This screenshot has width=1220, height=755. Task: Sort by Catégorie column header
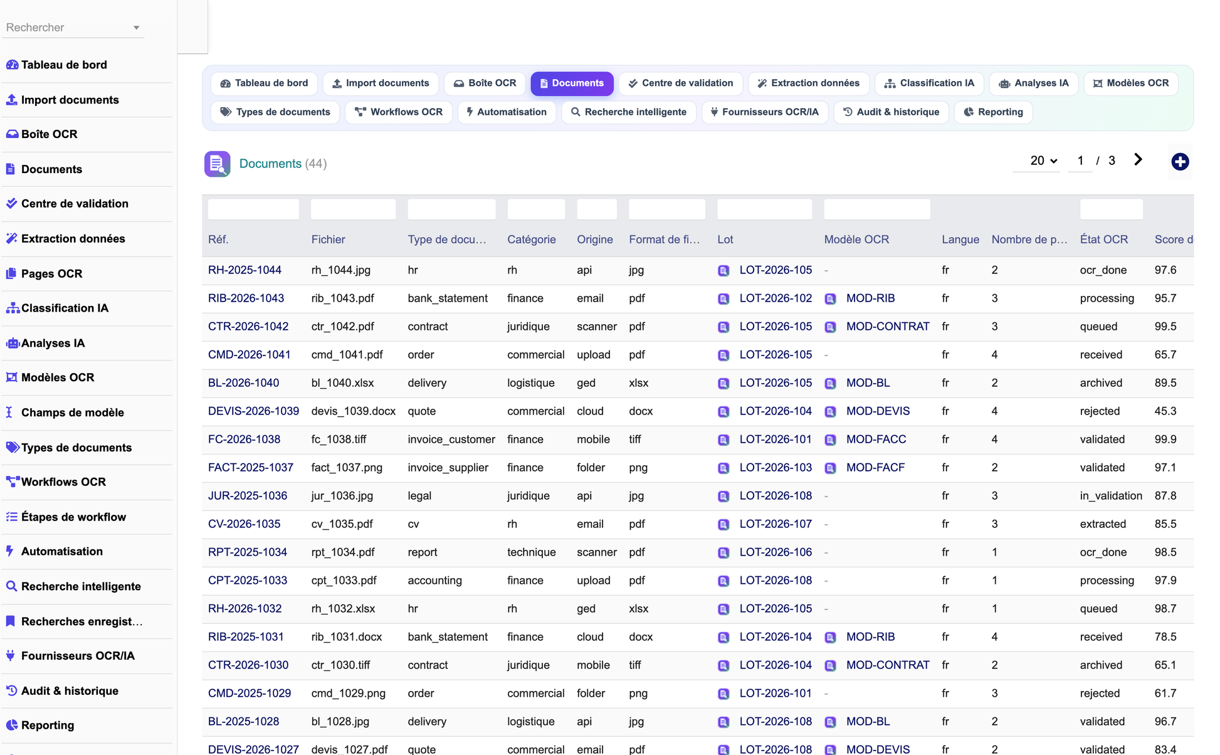tap(532, 240)
